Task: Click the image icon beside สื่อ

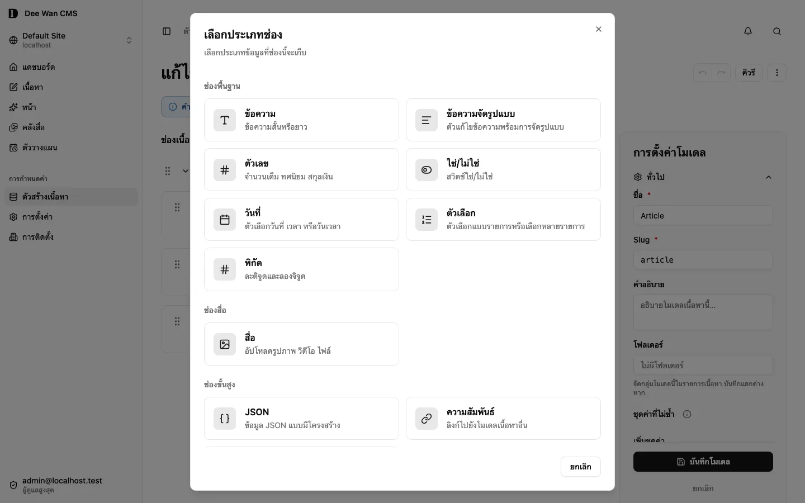Action: pyautogui.click(x=225, y=344)
